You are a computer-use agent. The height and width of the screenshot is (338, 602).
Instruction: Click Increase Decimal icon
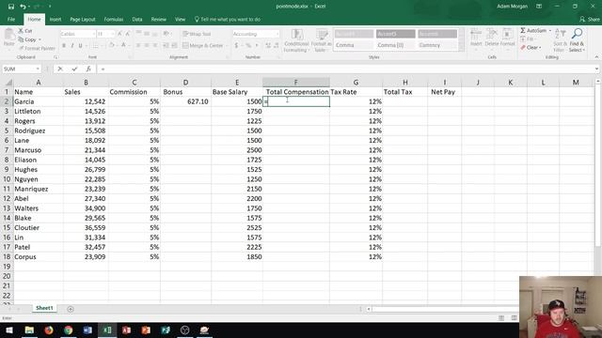coord(268,45)
